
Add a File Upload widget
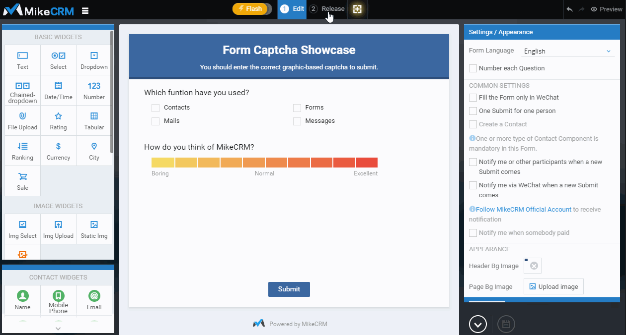coord(22,120)
